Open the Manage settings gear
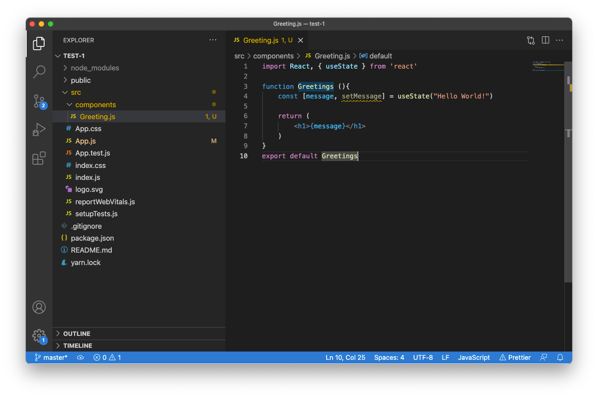The width and height of the screenshot is (598, 398). tap(39, 336)
